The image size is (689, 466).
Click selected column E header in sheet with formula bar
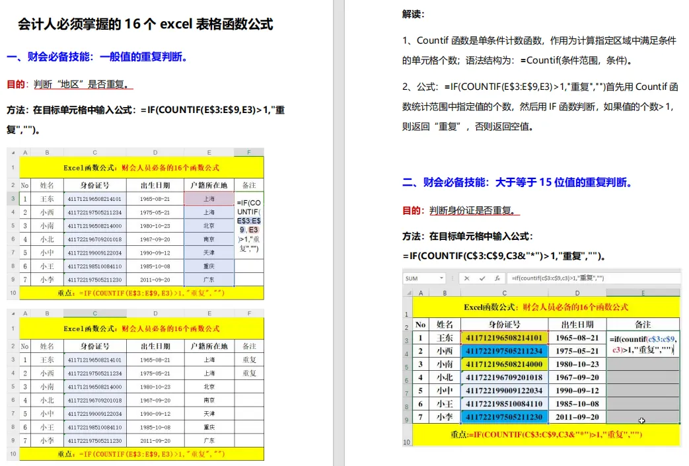[643, 293]
